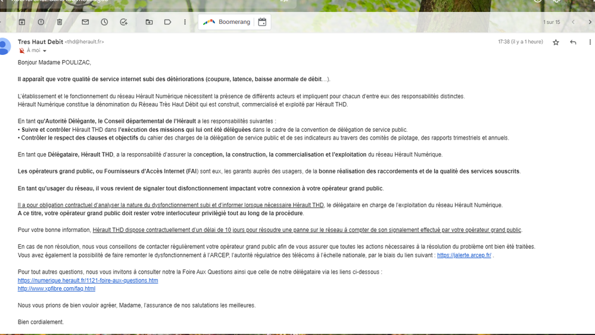Click the line 'Nous vous prions de bien vouloir agréer'
The width and height of the screenshot is (595, 335).
136,305
